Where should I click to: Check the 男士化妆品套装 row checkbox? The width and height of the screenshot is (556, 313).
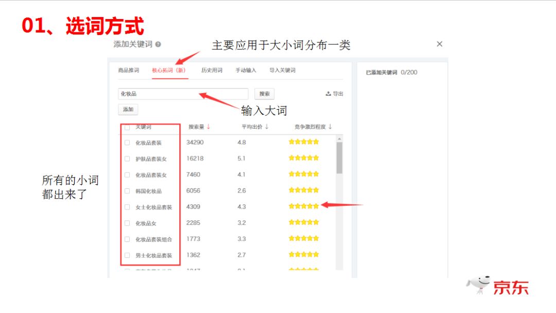[127, 255]
